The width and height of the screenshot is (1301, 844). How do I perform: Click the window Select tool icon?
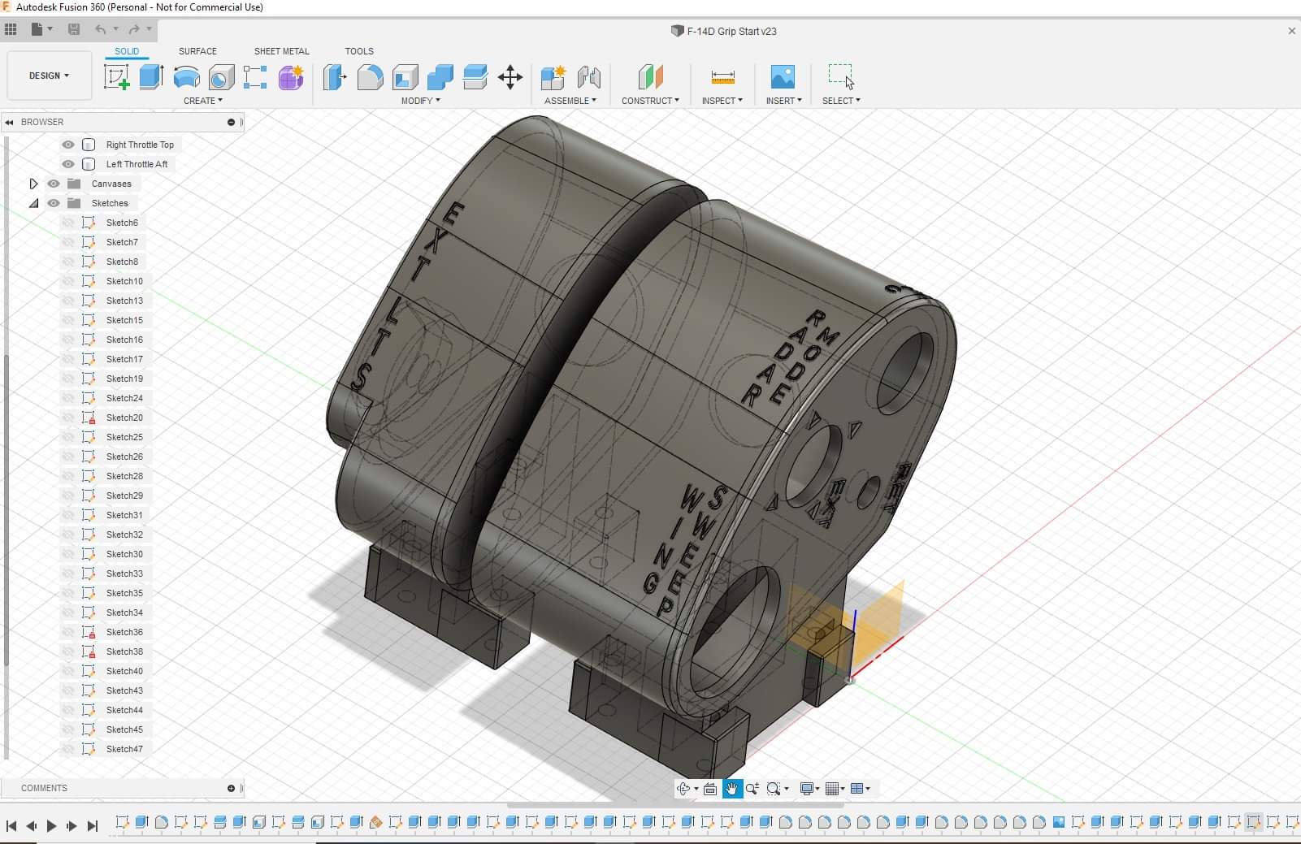(841, 76)
